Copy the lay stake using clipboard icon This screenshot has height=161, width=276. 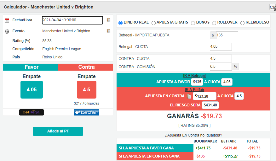(189, 96)
